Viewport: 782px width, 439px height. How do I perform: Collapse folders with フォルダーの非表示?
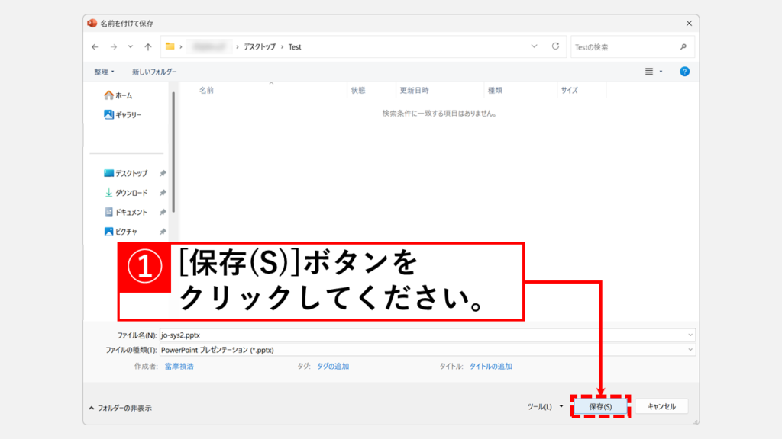point(120,409)
